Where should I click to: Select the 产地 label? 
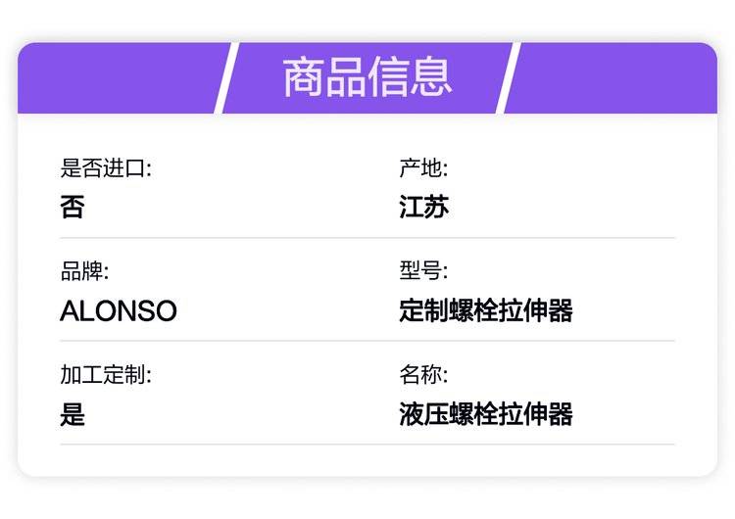[x=423, y=168]
